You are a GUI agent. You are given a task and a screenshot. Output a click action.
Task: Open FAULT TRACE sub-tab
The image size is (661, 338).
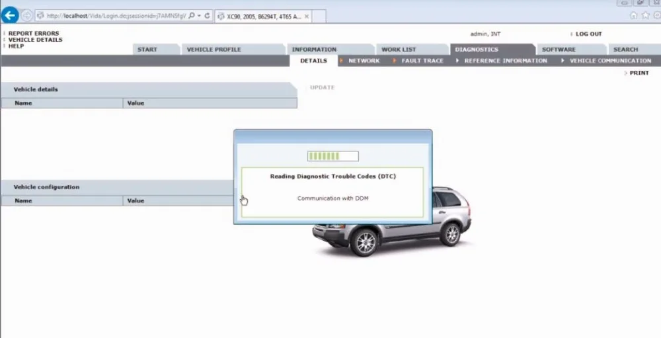pyautogui.click(x=422, y=61)
